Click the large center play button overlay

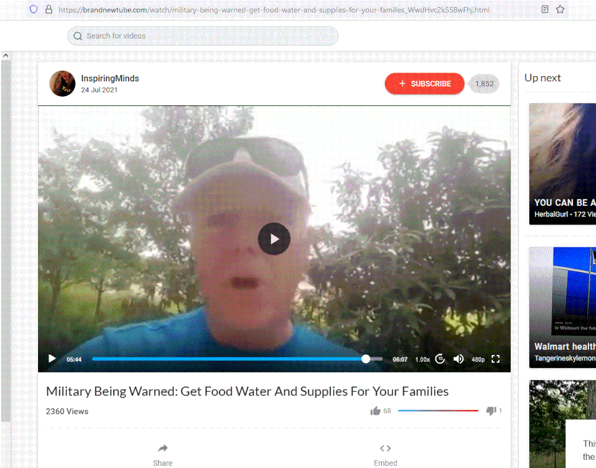(x=274, y=239)
